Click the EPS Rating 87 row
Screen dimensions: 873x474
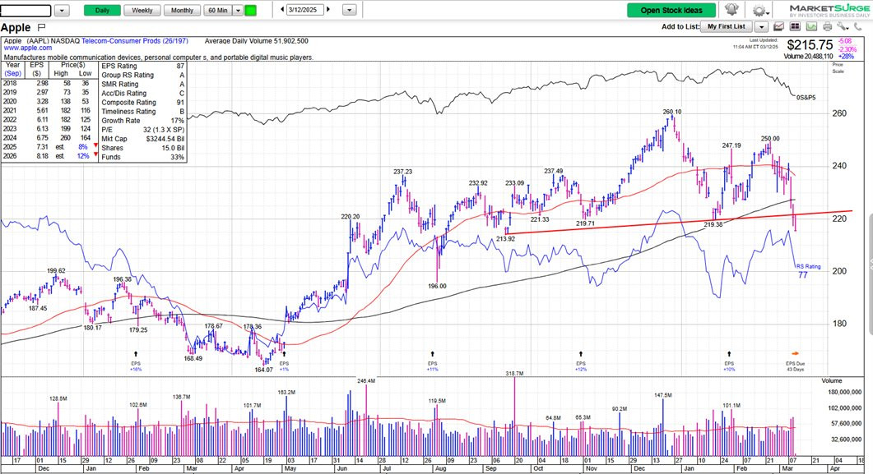[x=142, y=66]
